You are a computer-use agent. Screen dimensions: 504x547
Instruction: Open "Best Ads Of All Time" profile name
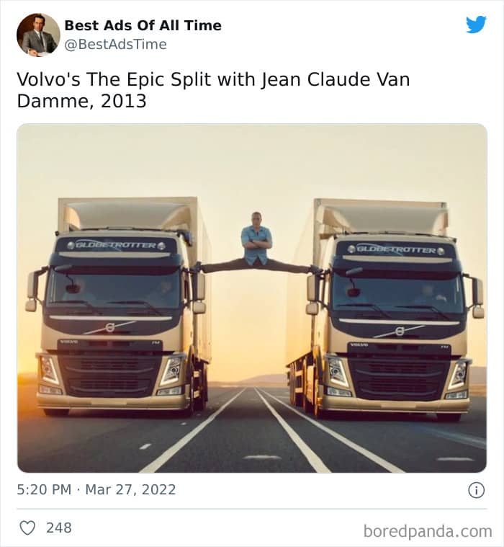tap(143, 25)
